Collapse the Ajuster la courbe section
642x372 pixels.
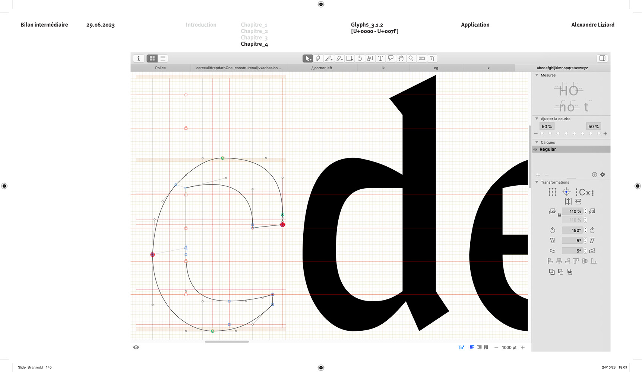537,119
